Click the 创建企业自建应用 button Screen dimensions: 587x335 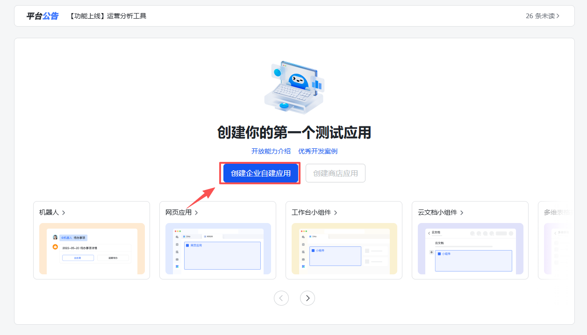[259, 173]
